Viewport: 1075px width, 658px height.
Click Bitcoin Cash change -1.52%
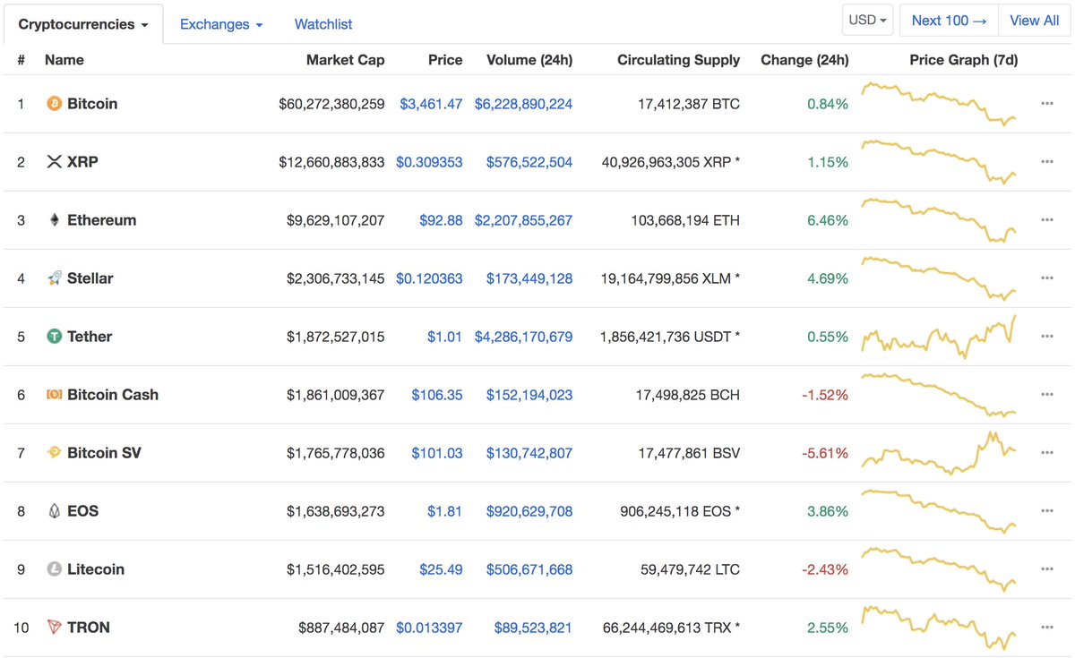click(825, 395)
